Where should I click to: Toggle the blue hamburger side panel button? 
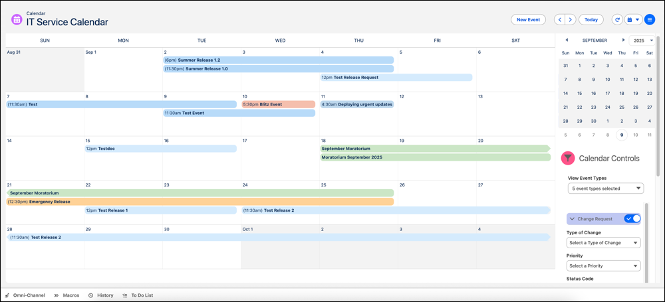(649, 19)
